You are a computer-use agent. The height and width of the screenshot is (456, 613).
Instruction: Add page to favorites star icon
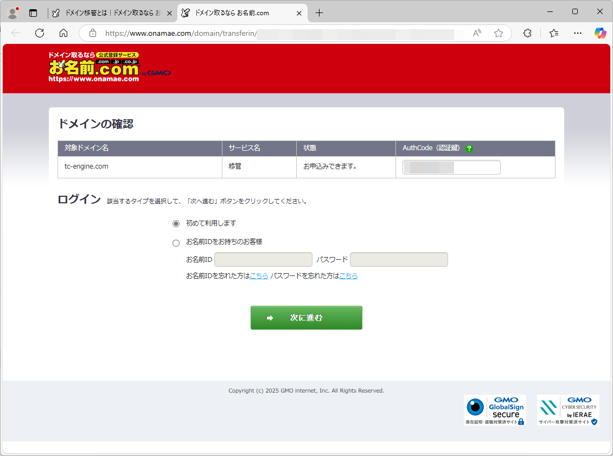click(499, 33)
